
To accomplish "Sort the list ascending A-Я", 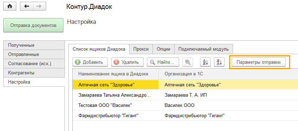I will click(x=205, y=62).
